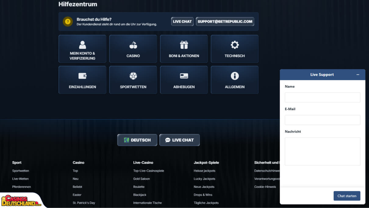Open Mein Konto & Verifizierung help category

[x=82, y=49]
